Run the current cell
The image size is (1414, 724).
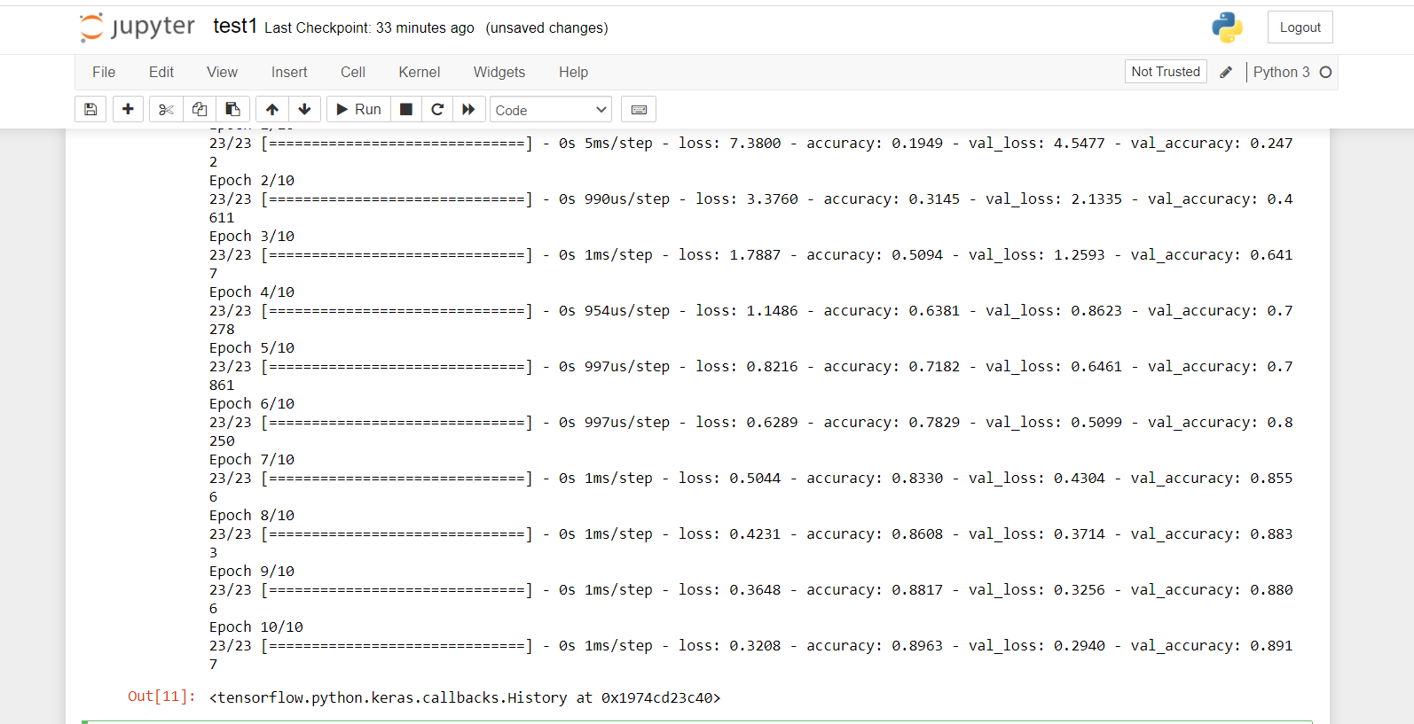[x=358, y=109]
